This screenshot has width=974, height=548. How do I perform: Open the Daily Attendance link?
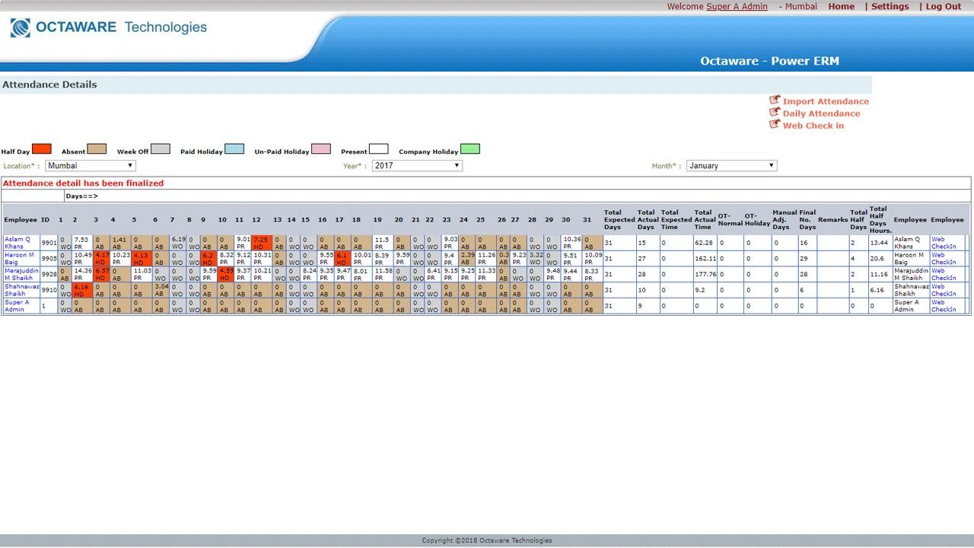tap(821, 113)
